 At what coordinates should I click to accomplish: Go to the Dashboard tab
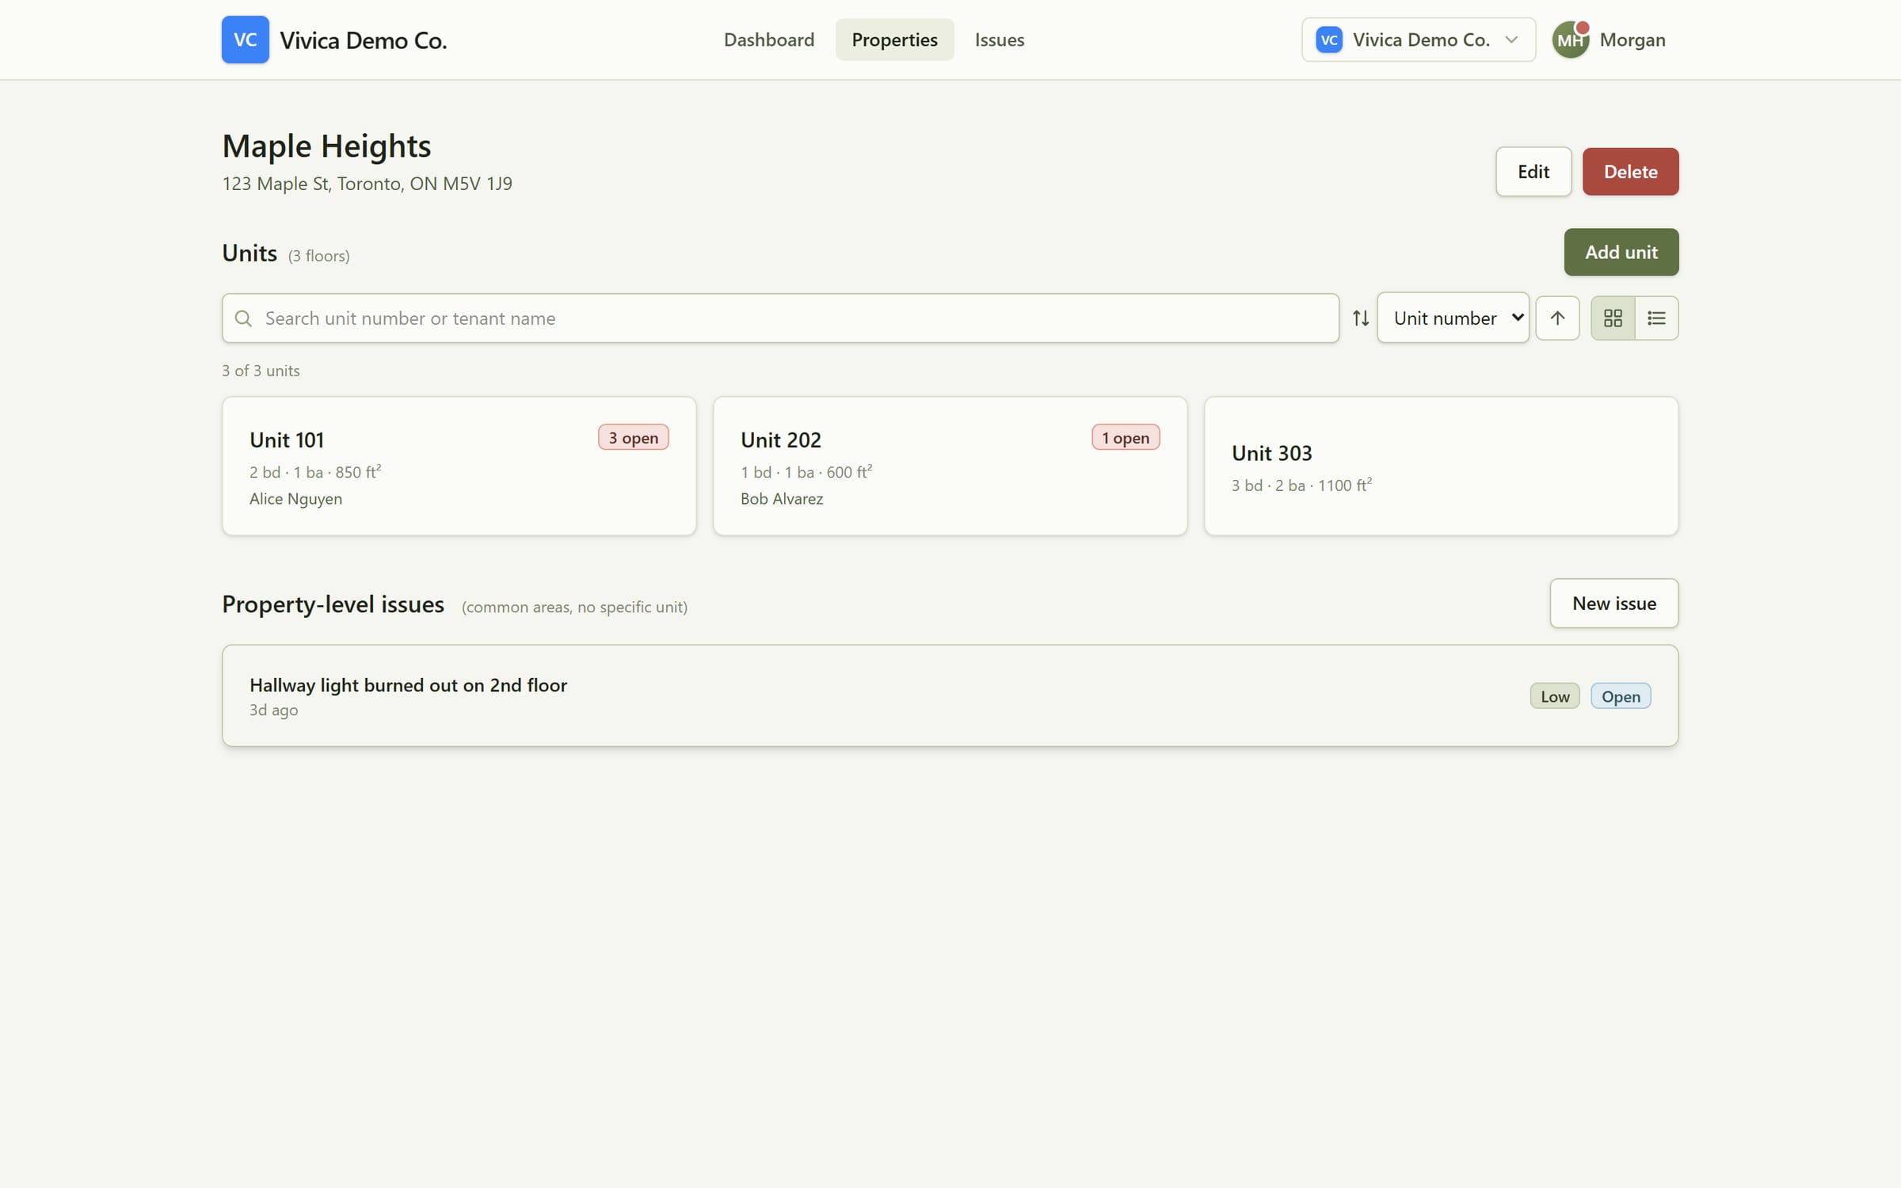click(768, 40)
